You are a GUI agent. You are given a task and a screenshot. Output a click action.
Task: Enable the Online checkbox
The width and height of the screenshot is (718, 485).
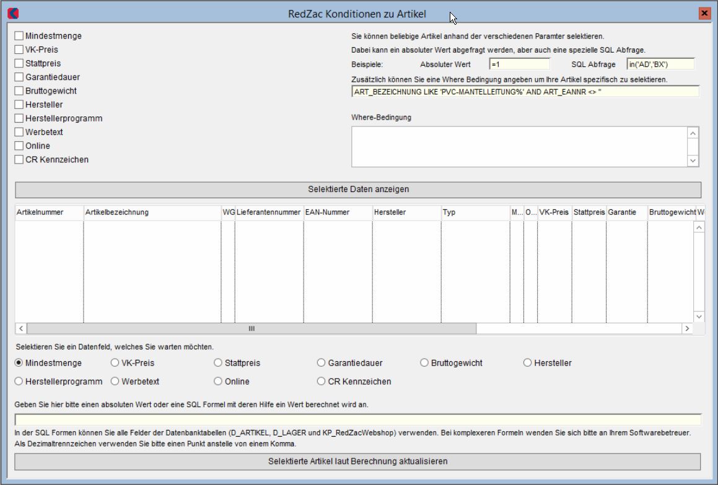[x=19, y=146]
